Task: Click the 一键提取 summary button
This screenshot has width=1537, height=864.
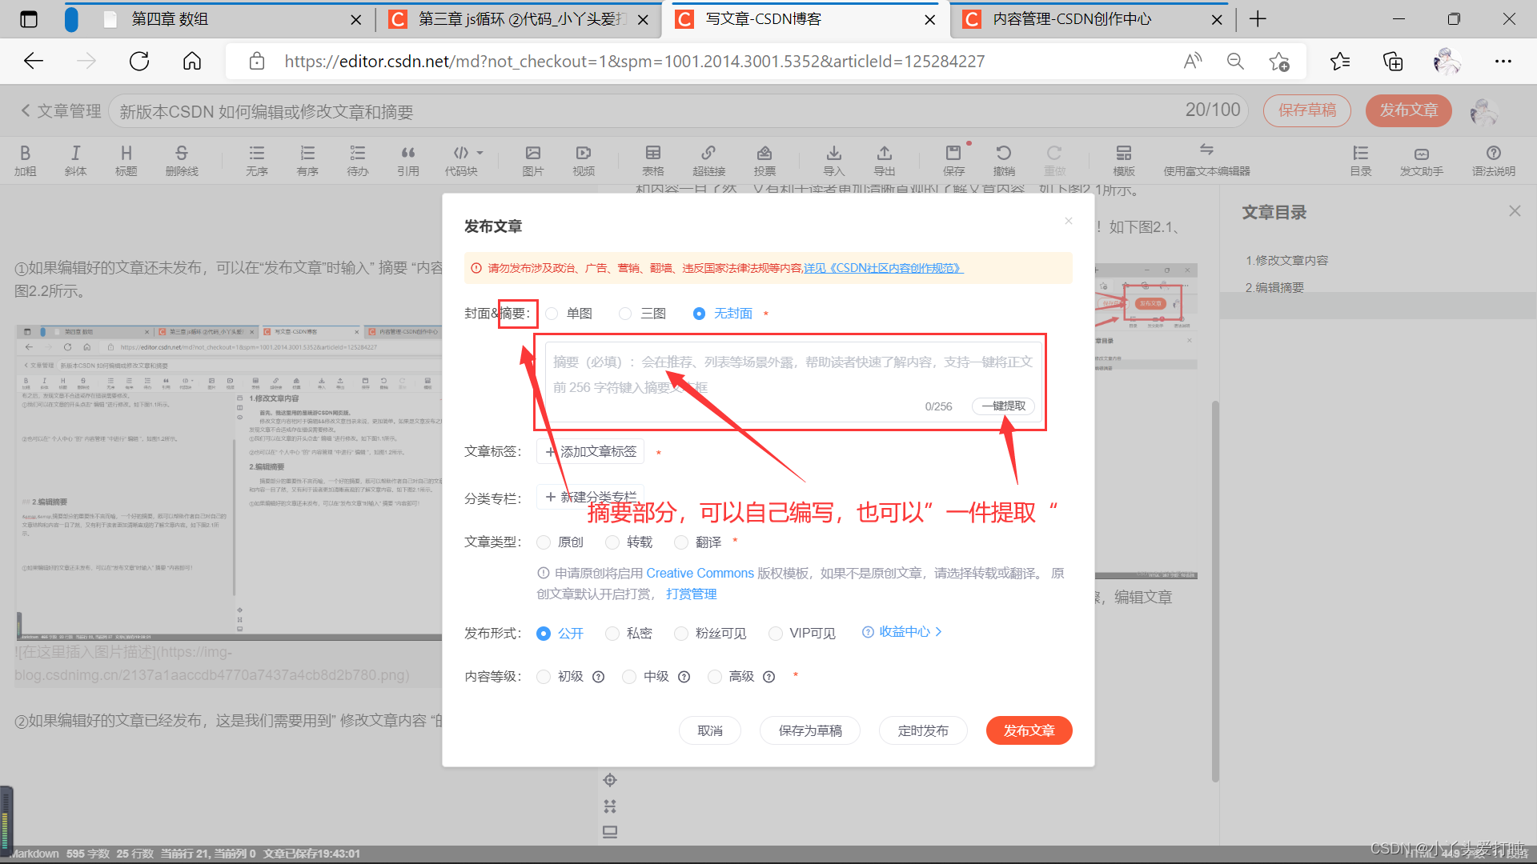Action: [1003, 406]
